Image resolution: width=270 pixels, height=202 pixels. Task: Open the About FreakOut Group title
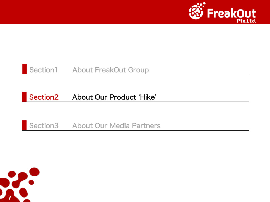pyautogui.click(x=110, y=70)
